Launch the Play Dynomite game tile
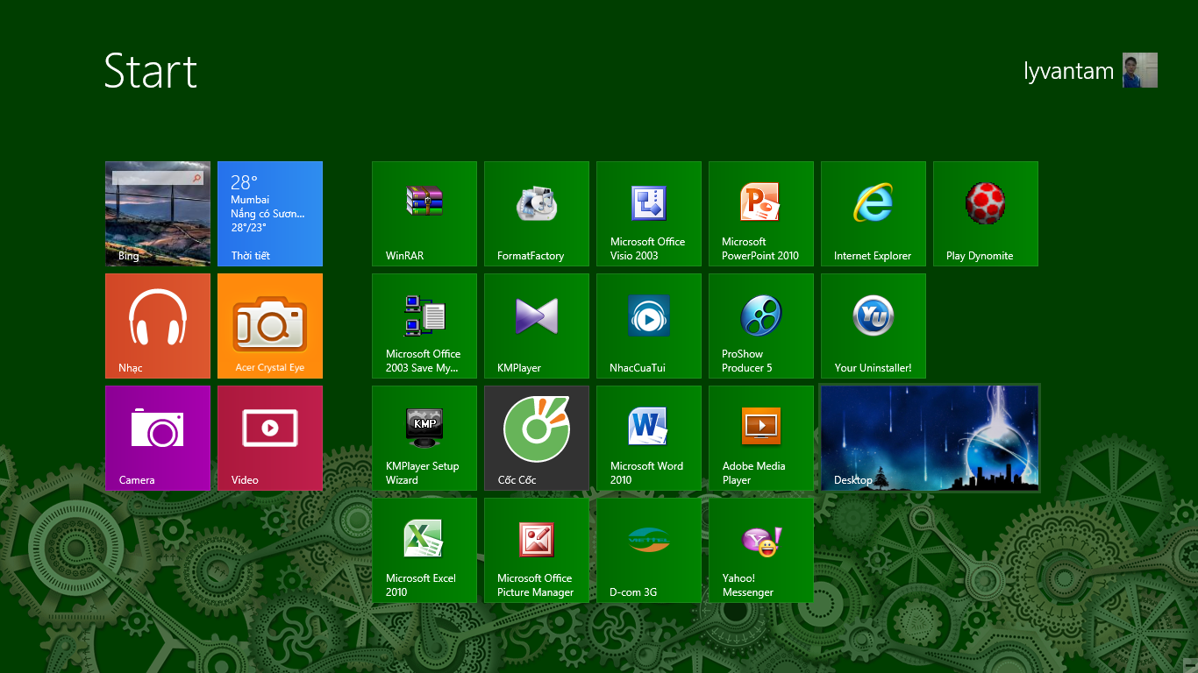1198x673 pixels. coord(986,214)
